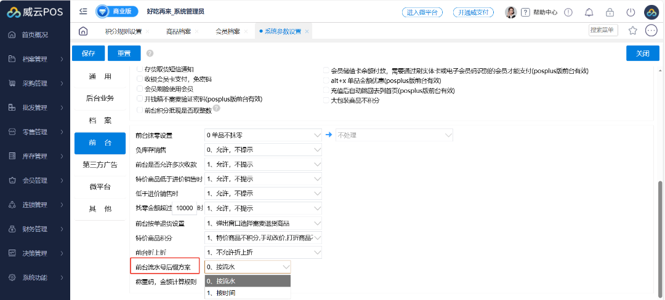Enable 存货取货短信通知 checkbox

point(139,69)
